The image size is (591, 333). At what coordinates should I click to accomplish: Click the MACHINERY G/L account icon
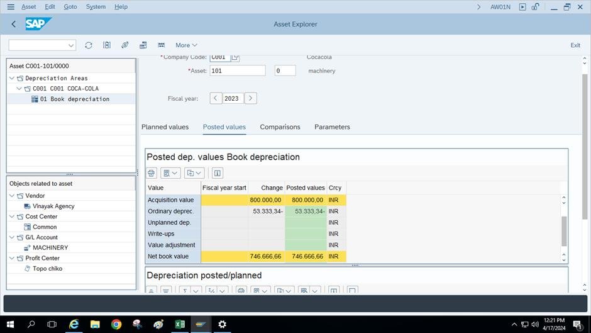click(27, 247)
